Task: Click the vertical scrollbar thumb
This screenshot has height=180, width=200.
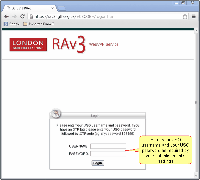Action: pos(196,103)
